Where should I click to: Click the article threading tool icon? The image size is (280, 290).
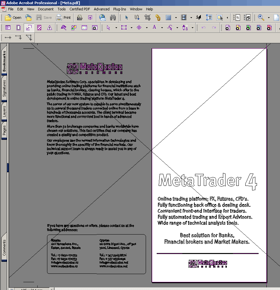137,18
